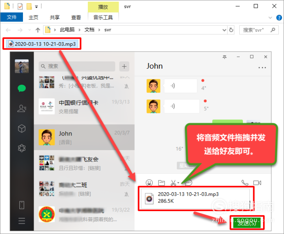Image resolution: width=284 pixels, height=234 pixels.
Task: Open the John conversation in chat list
Action: tap(84, 137)
